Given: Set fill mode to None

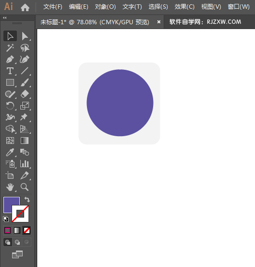Looking at the screenshot, I should pos(27,230).
